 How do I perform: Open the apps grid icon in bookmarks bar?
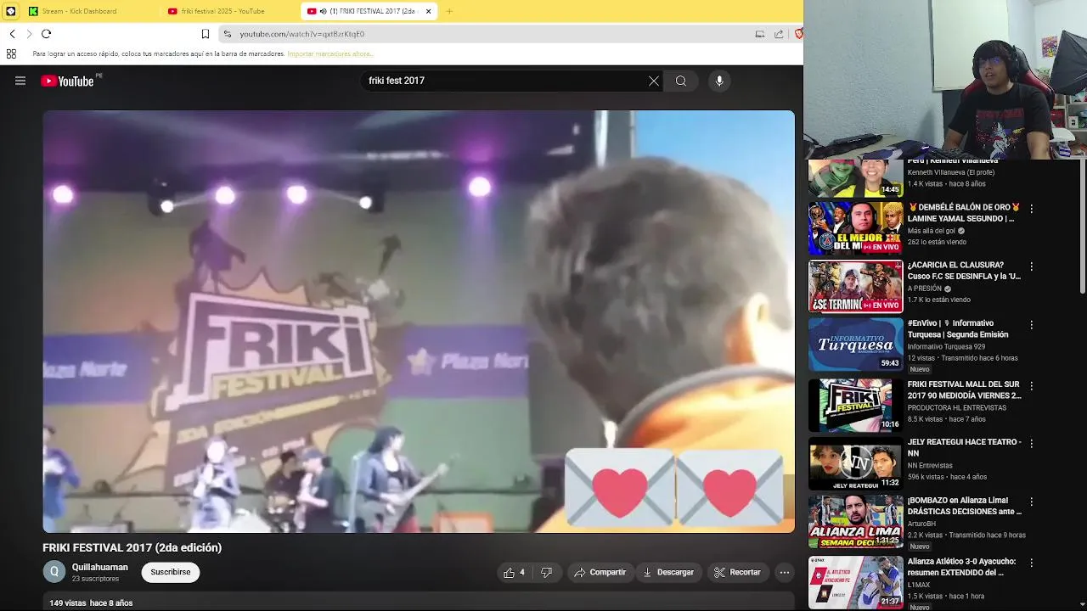tap(11, 53)
